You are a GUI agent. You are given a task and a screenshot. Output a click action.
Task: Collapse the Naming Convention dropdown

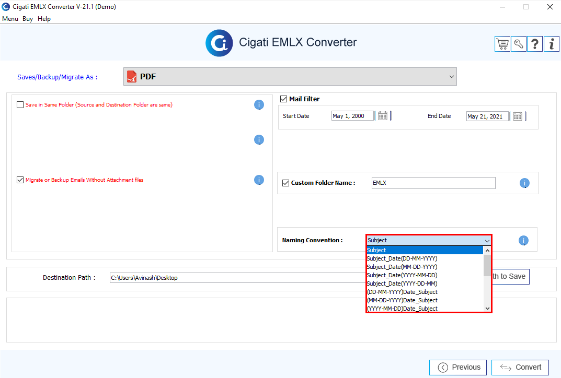coord(487,241)
